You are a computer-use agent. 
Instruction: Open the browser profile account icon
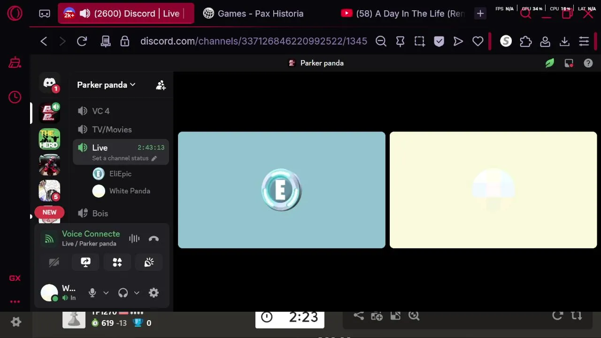coord(545,41)
